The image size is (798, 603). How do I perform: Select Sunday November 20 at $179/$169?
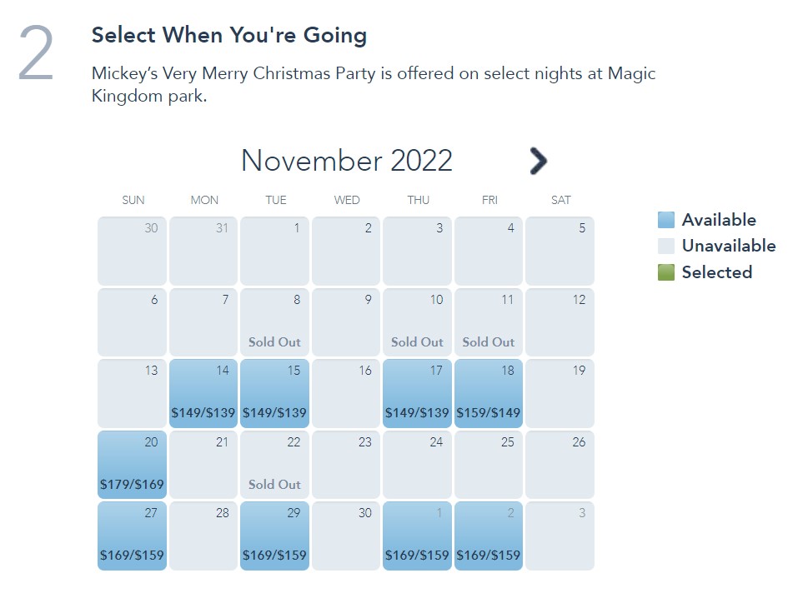(x=132, y=465)
